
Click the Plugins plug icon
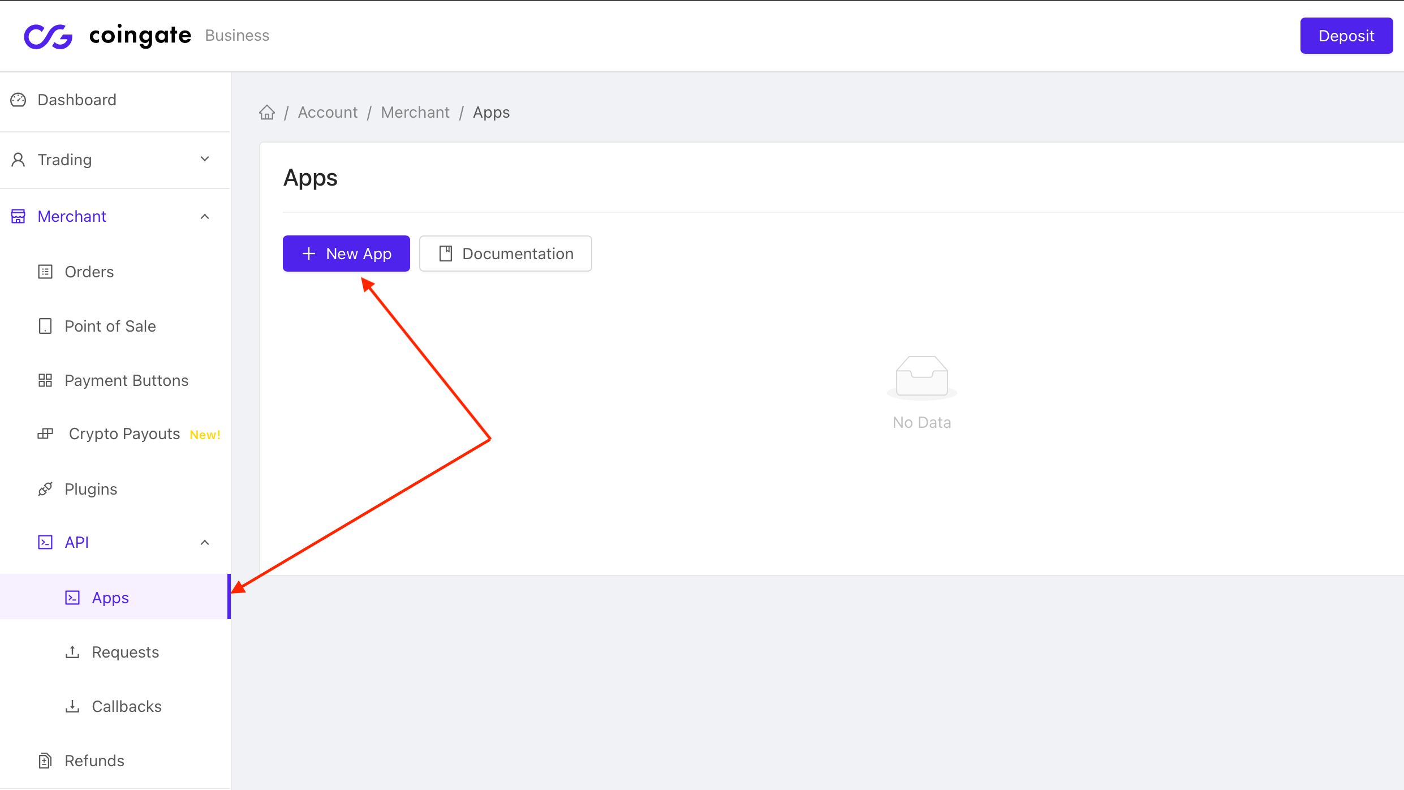pos(45,489)
